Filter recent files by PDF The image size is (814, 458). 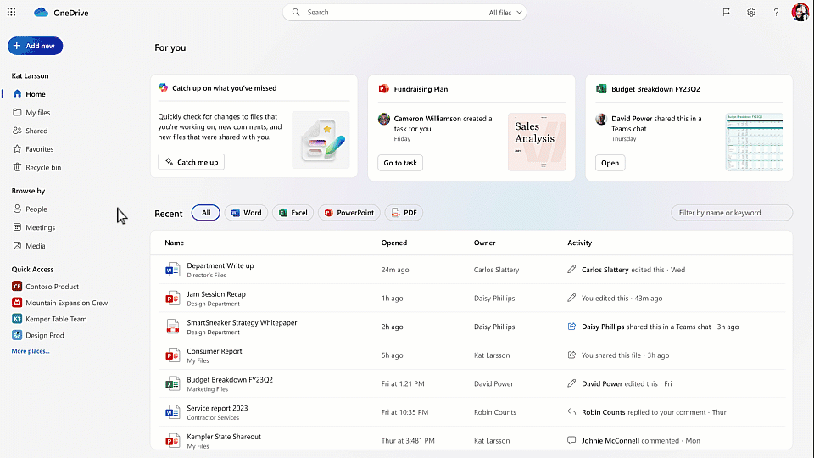pyautogui.click(x=404, y=212)
